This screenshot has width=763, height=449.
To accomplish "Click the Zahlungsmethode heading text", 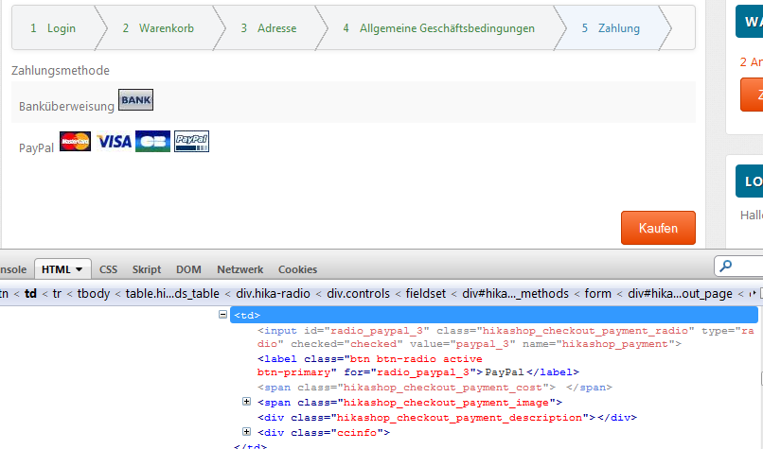I will point(61,71).
